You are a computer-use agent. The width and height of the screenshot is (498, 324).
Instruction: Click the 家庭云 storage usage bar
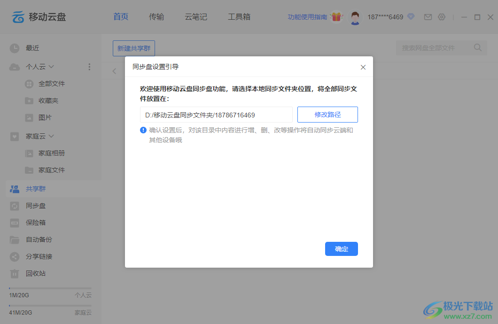tap(50, 306)
